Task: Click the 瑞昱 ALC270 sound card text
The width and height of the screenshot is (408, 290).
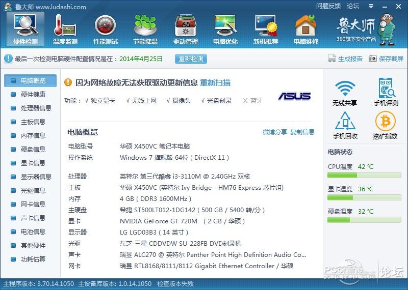Action: click(213, 255)
